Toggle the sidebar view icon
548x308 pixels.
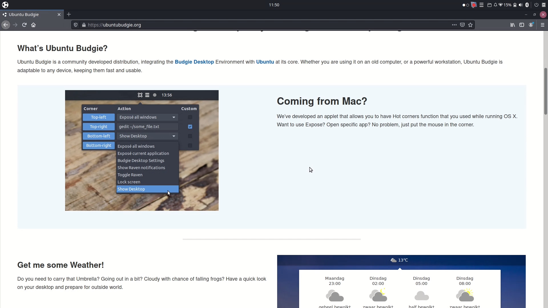[x=522, y=25]
